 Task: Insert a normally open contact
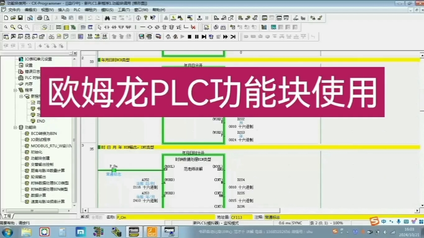107,27
